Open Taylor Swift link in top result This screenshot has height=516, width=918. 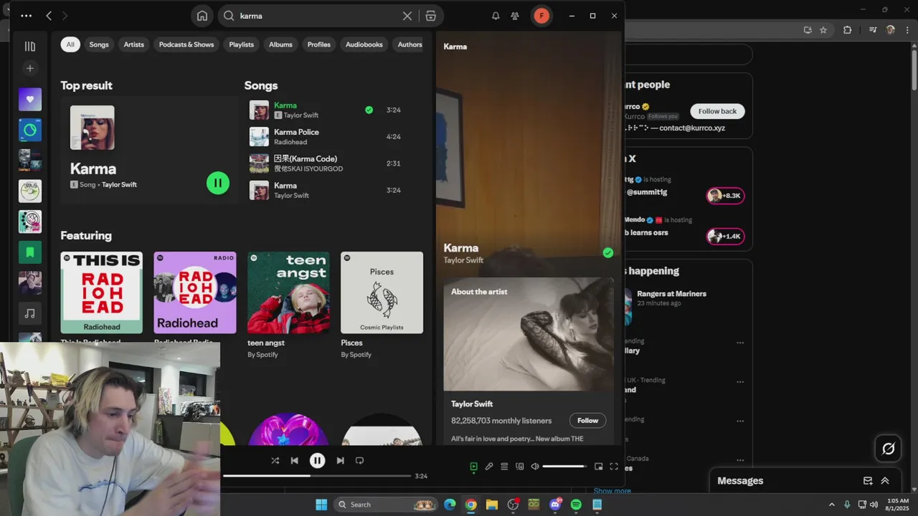[119, 185]
